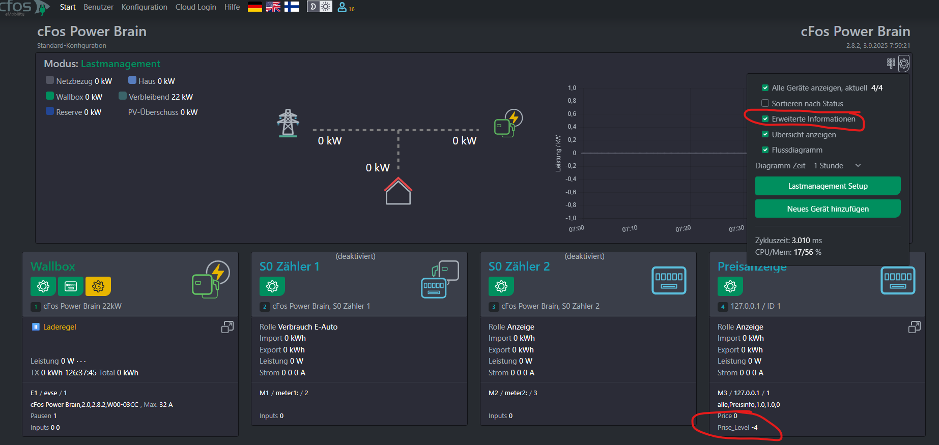939x445 pixels.
Task: Click the wallbox charger icon in flow diagram
Action: tap(508, 123)
